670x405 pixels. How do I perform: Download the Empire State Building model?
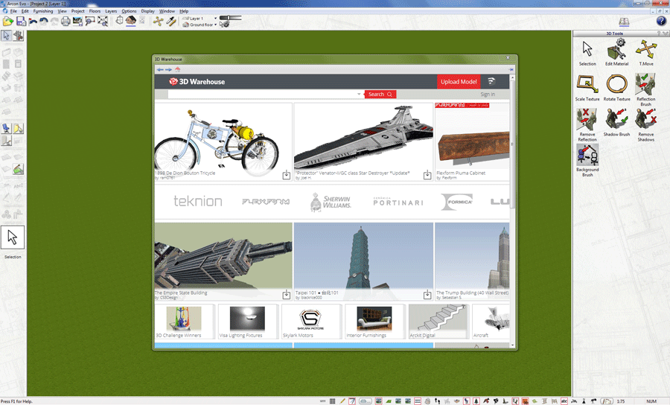[x=287, y=294]
